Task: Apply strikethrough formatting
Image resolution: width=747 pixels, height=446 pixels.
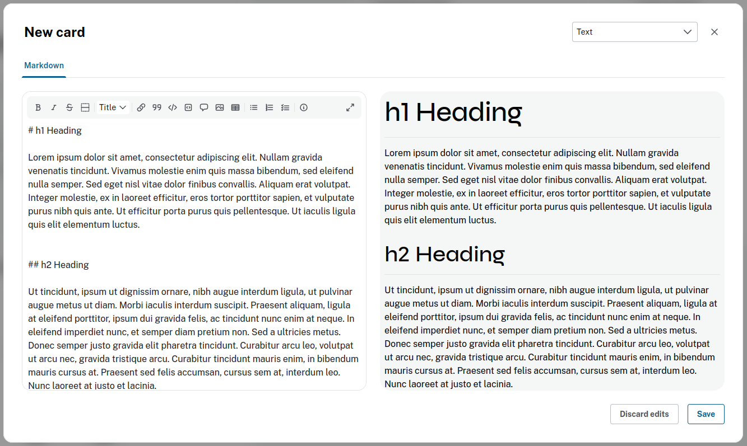Action: pyautogui.click(x=69, y=107)
